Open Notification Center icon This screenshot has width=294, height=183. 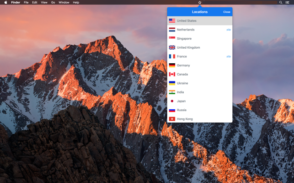coord(287,3)
